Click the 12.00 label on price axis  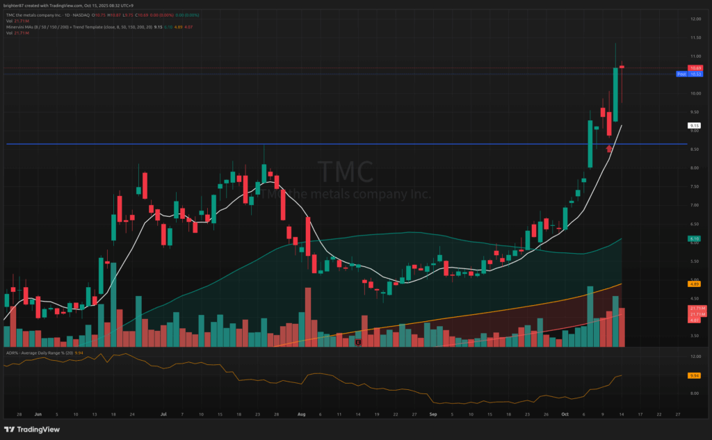[x=694, y=19]
